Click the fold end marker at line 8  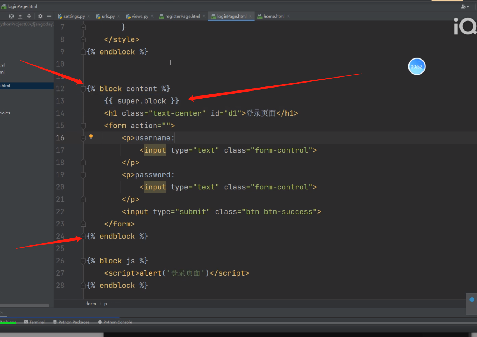coord(83,39)
